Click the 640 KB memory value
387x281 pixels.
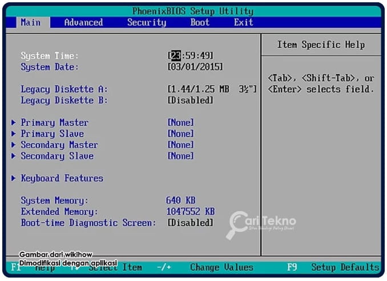coord(181,200)
